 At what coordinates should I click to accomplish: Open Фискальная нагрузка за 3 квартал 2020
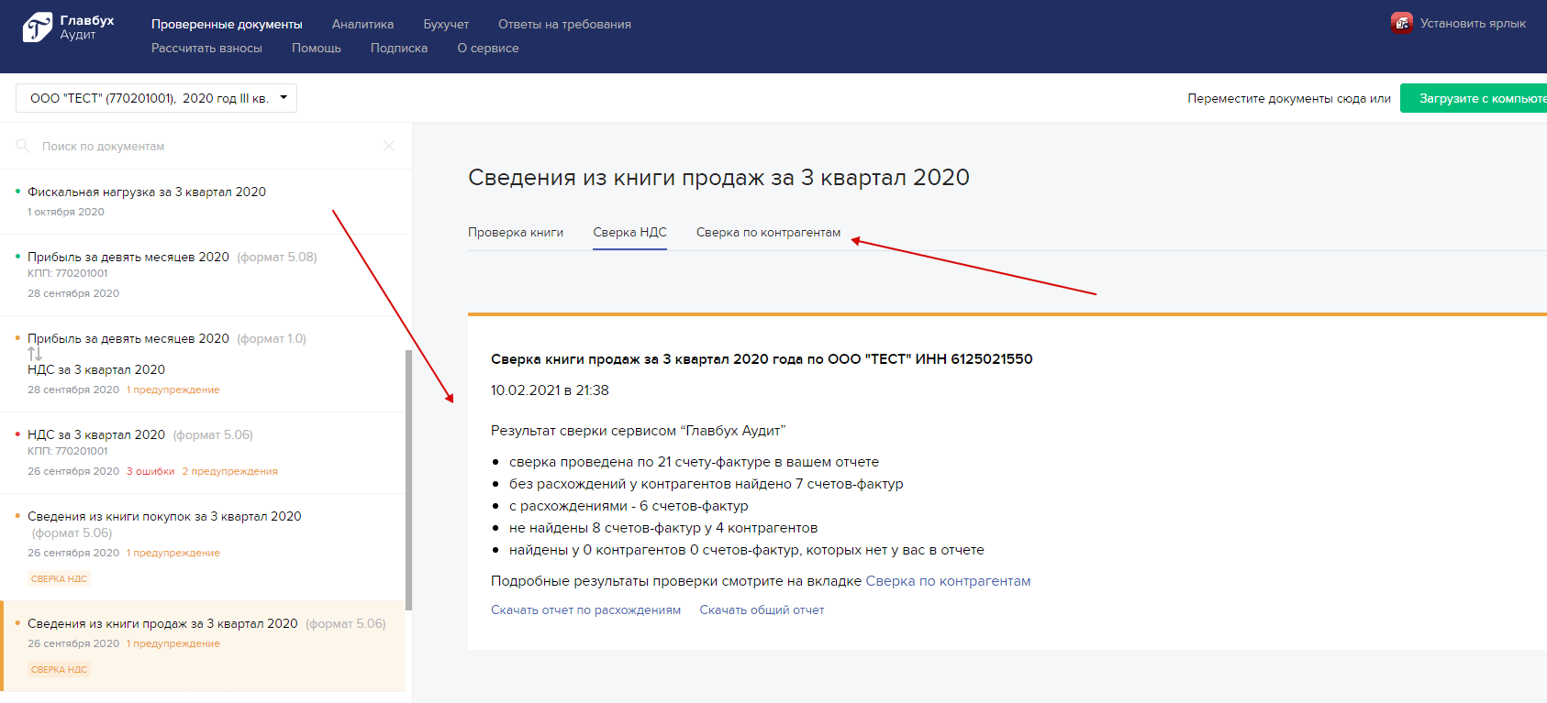tap(147, 192)
